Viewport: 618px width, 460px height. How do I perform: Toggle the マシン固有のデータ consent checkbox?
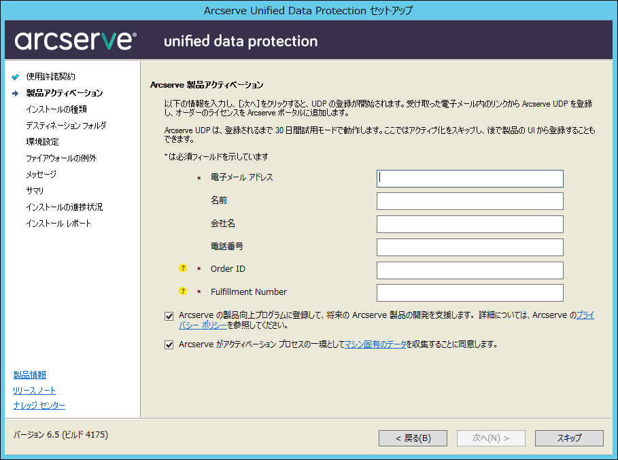pos(169,344)
